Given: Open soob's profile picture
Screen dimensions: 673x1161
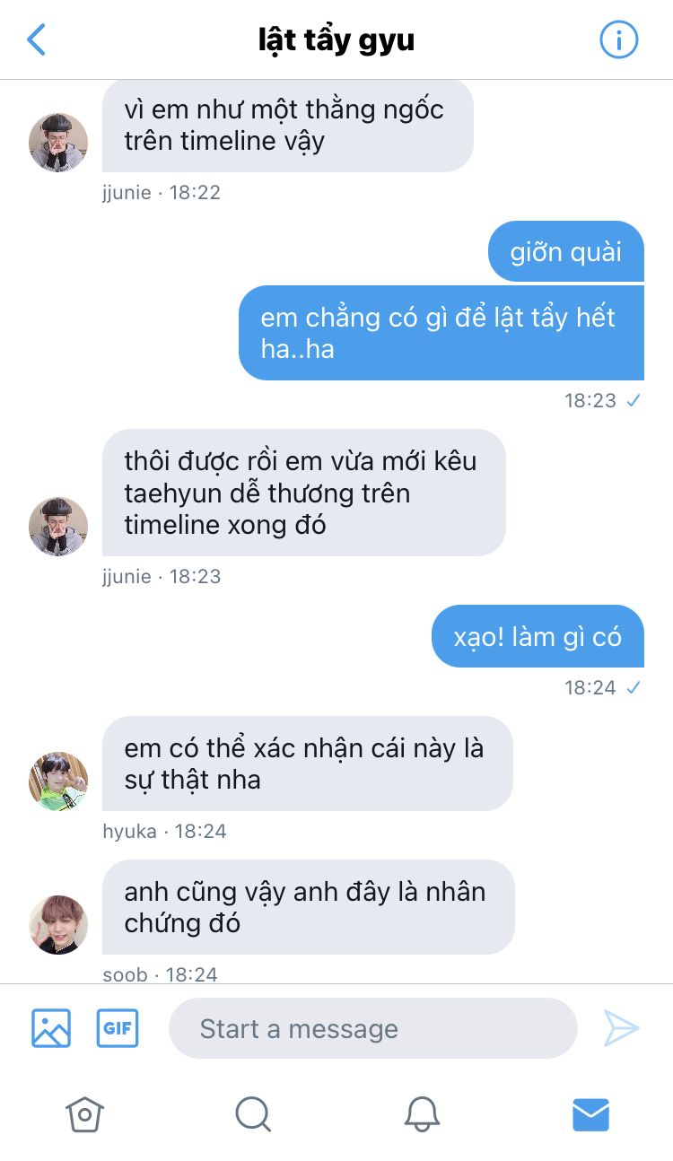Looking at the screenshot, I should pos(58,925).
